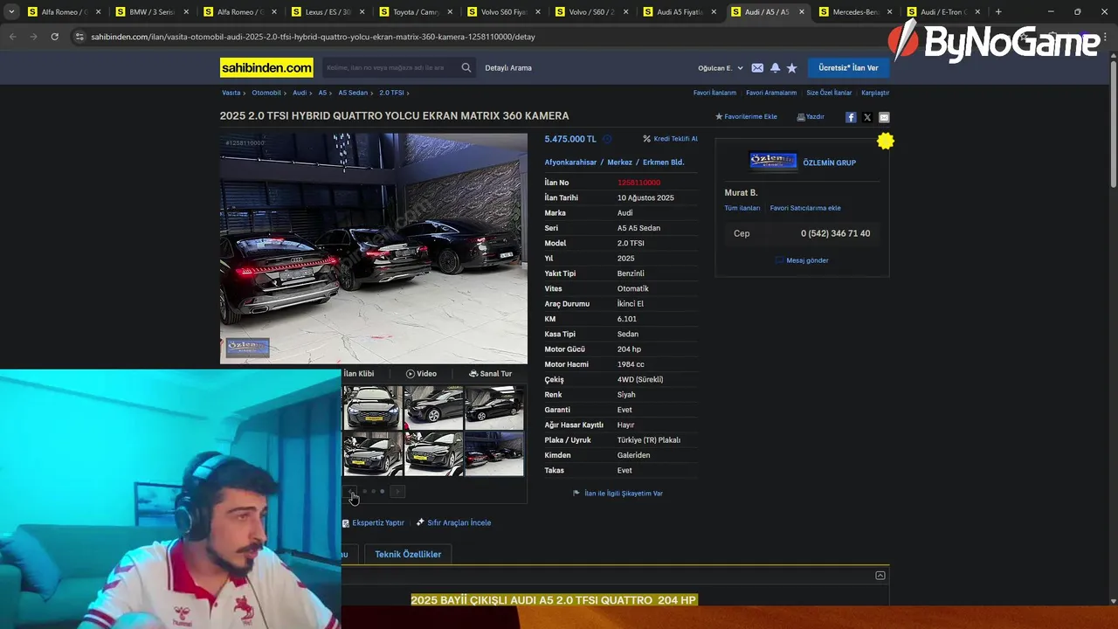1118x629 pixels.
Task: Click the 2.0 TFSI breadcrumb link
Action: [x=391, y=93]
